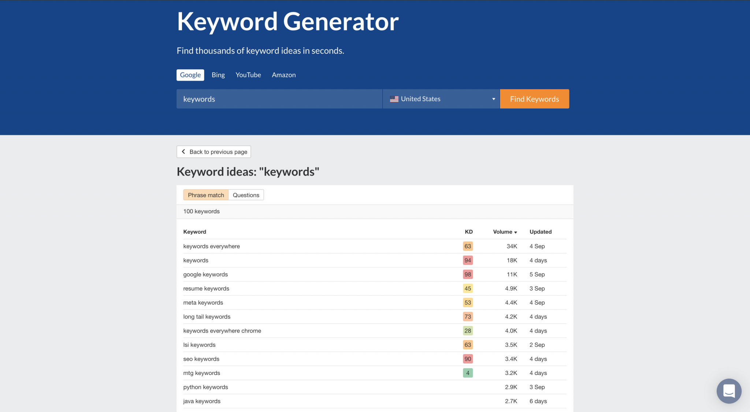Sort by the KD column header
The image size is (750, 412).
click(x=469, y=232)
